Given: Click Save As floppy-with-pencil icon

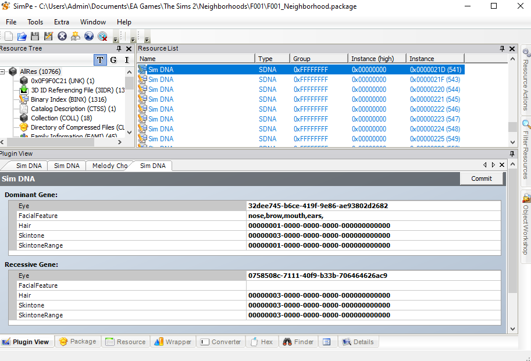Looking at the screenshot, I should 48,36.
